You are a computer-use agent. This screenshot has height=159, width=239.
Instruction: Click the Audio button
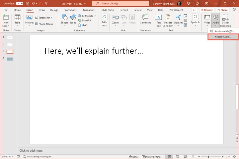215,21
